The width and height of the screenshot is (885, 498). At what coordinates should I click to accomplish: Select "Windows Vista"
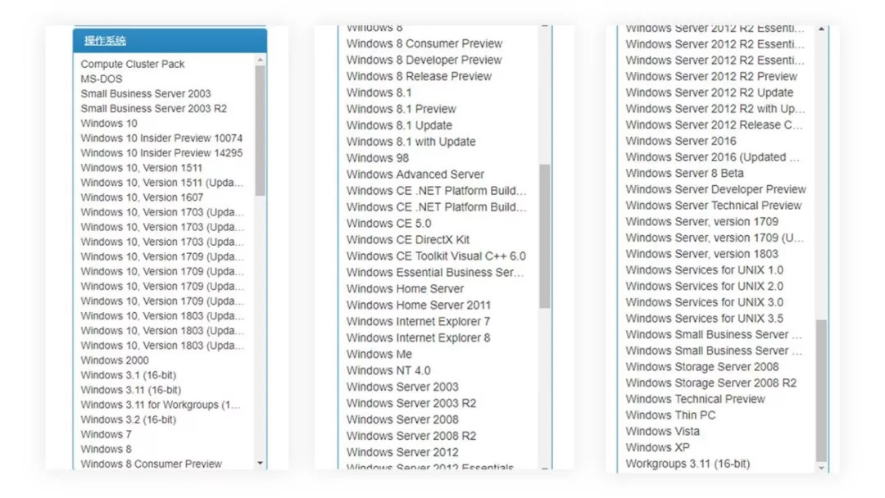(663, 432)
